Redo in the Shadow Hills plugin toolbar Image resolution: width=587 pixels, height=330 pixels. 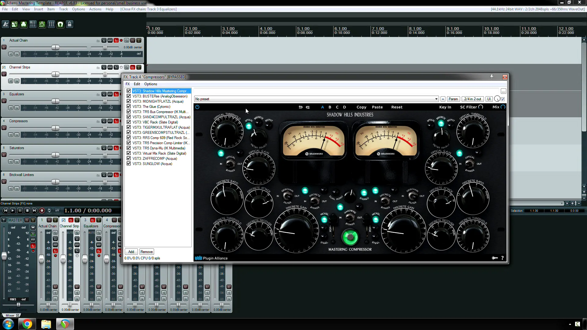308,107
